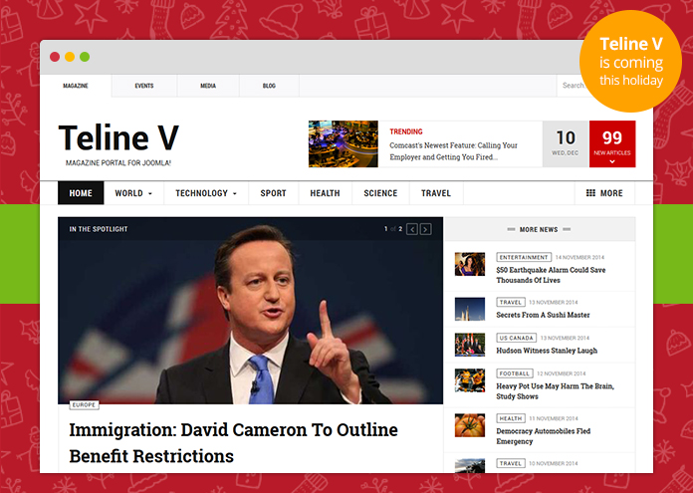The height and width of the screenshot is (493, 693).
Task: Click Magazine Portal For Joomla tagline
Action: [x=118, y=163]
